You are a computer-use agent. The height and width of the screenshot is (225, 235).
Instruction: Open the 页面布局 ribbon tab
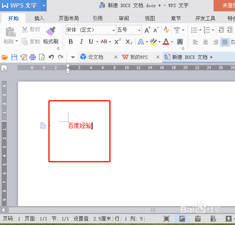click(x=69, y=18)
